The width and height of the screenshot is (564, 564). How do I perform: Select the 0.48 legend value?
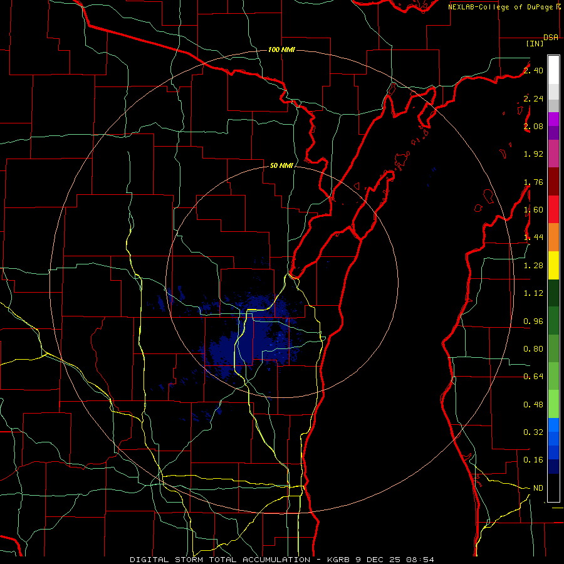pyautogui.click(x=533, y=405)
